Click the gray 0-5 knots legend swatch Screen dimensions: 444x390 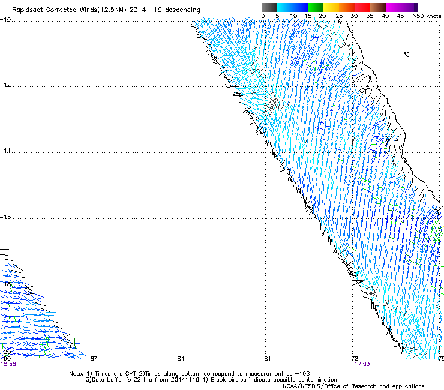click(269, 7)
